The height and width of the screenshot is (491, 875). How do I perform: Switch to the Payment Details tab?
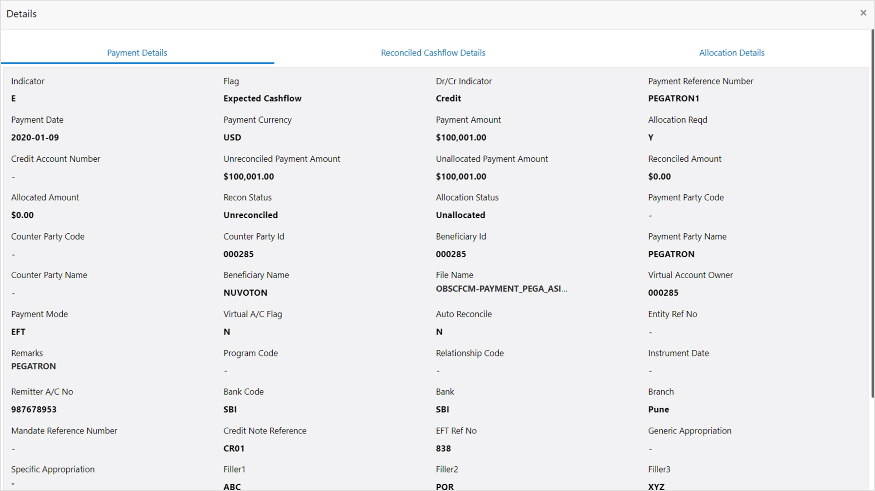click(x=137, y=53)
